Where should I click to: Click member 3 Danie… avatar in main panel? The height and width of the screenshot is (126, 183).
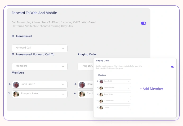pos(82,85)
